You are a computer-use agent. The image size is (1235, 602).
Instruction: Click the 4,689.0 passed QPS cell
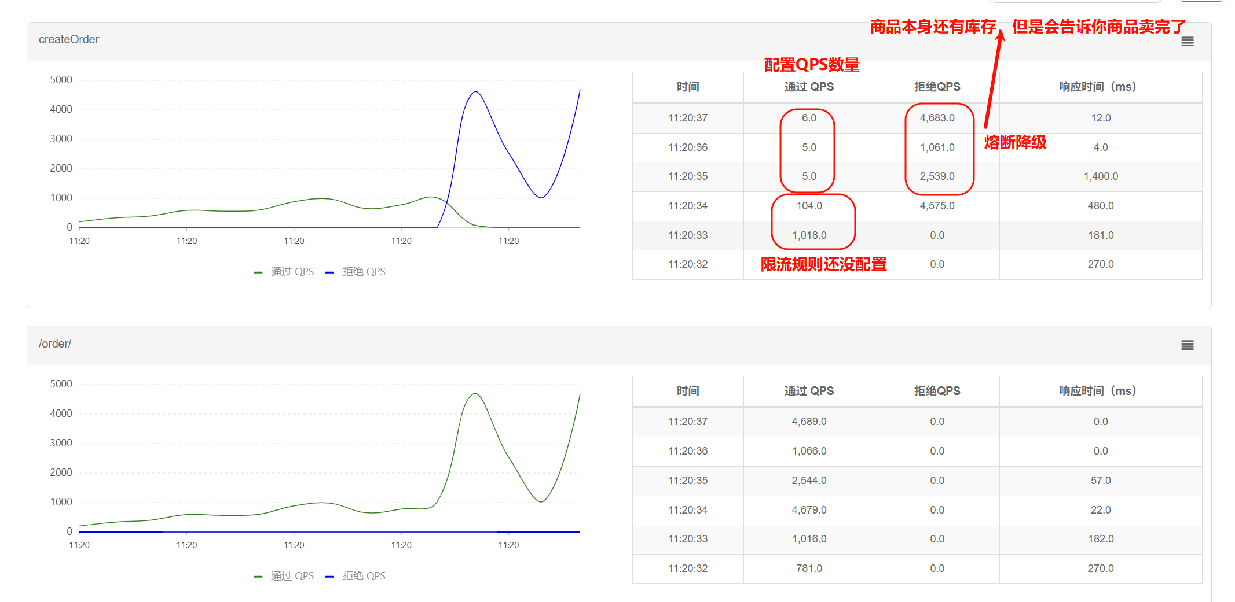click(809, 422)
